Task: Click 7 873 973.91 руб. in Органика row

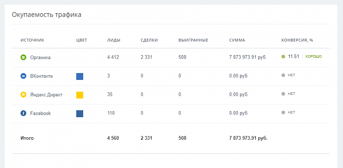Action: [248, 58]
